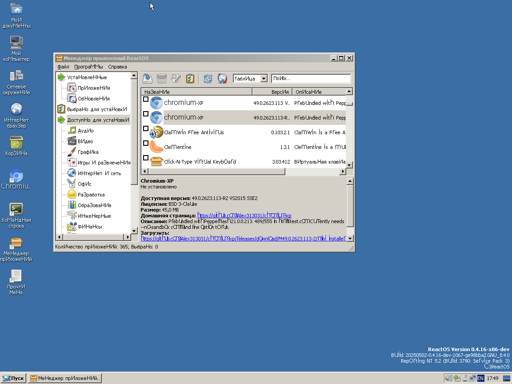Open Приложения under installed
The image size is (512, 384).
(94, 88)
